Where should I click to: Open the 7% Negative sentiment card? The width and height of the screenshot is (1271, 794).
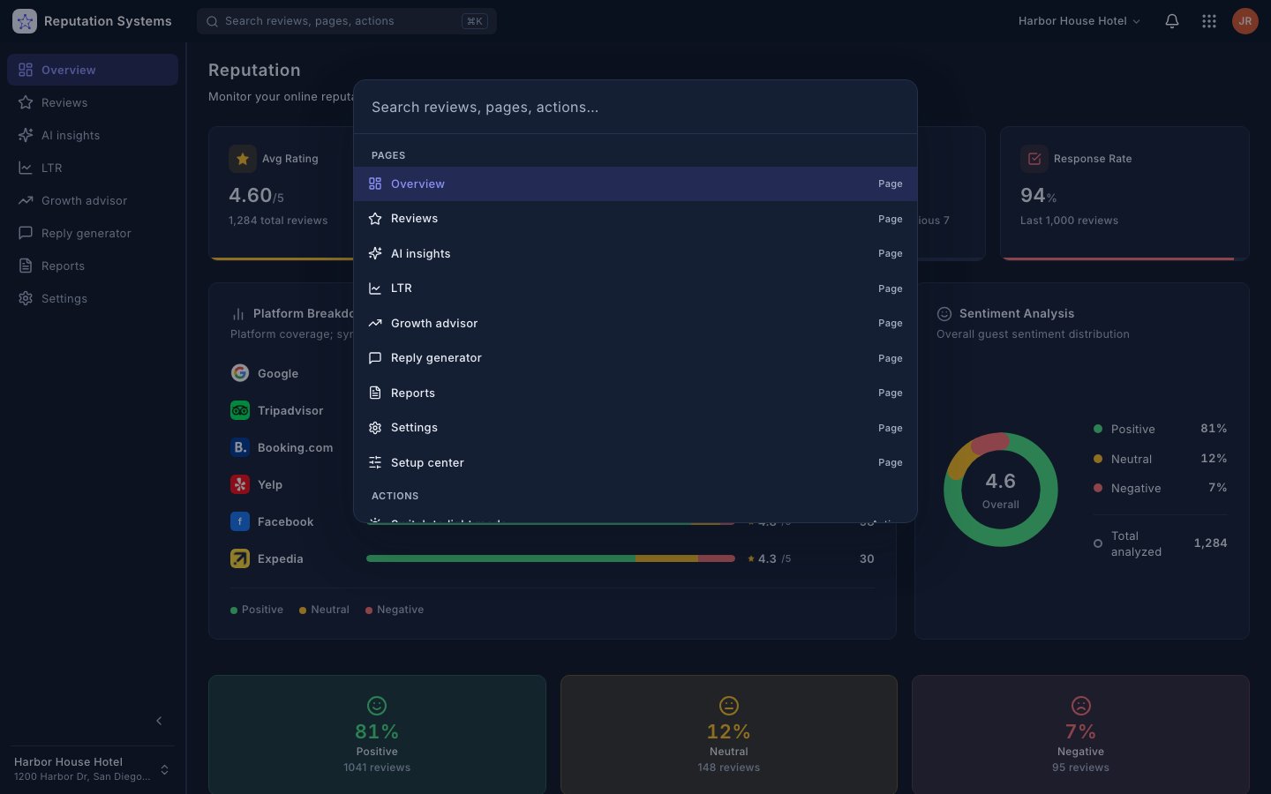click(x=1080, y=734)
